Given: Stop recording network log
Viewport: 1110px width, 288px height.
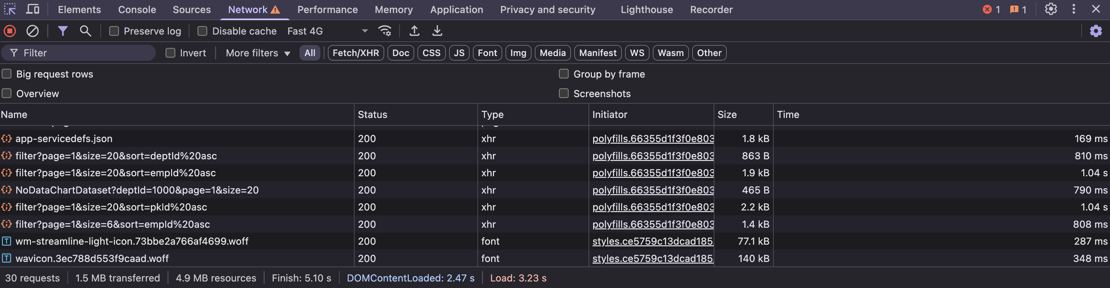Looking at the screenshot, I should [10, 31].
